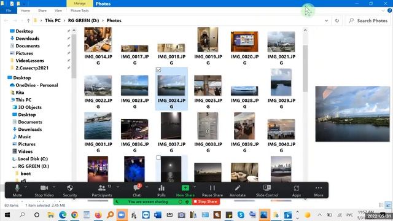This screenshot has width=393, height=221.
Task: Expand Participants options arrow
Action: (x=118, y=187)
